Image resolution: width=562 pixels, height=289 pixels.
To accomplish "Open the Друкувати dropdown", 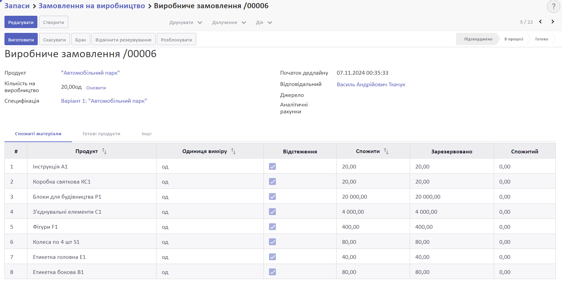I will 185,23.
